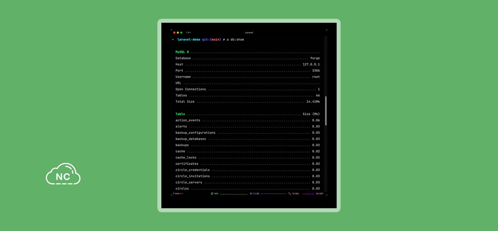Click the action_events table name

click(188, 120)
